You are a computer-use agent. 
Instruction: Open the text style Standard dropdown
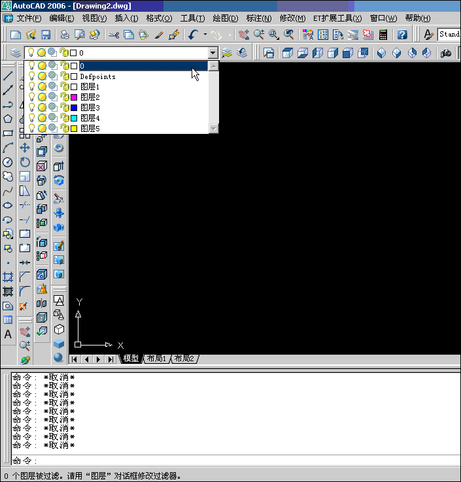pos(449,35)
